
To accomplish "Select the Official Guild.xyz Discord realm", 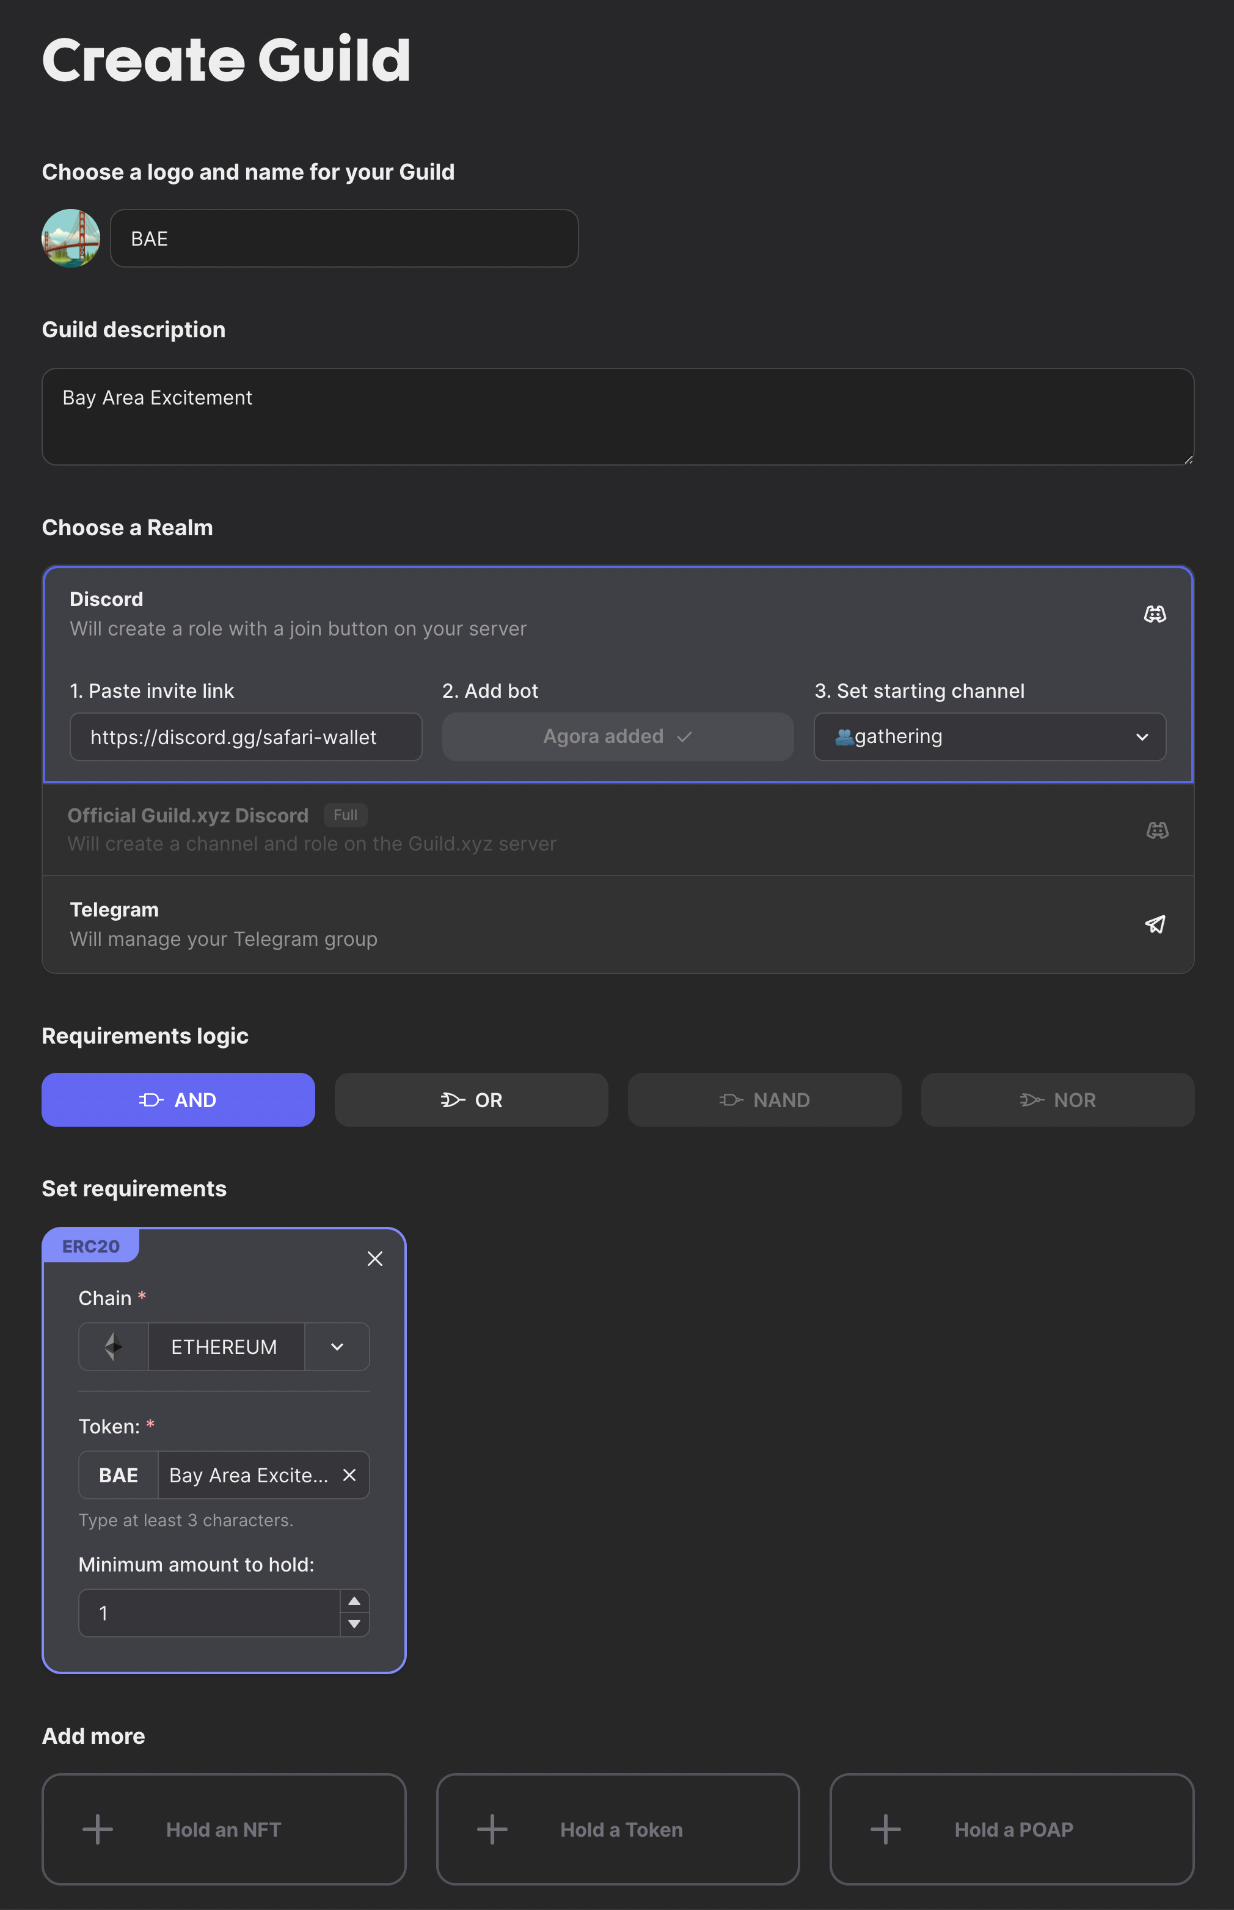I will click(617, 829).
